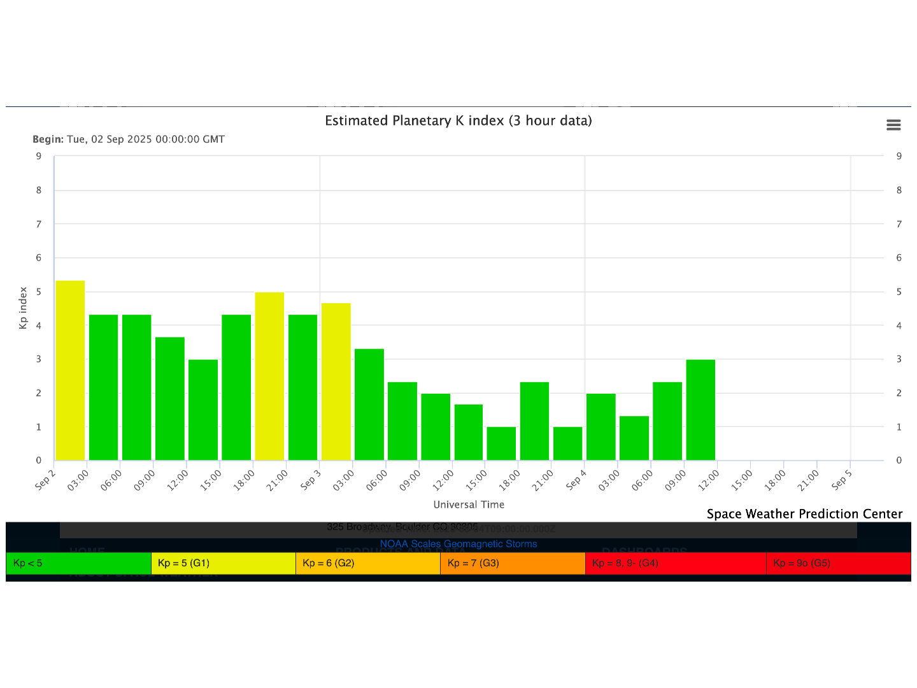Open the NOAA Scales Geomagnetic Storms link
The width and height of the screenshot is (917, 688).
coord(458,544)
